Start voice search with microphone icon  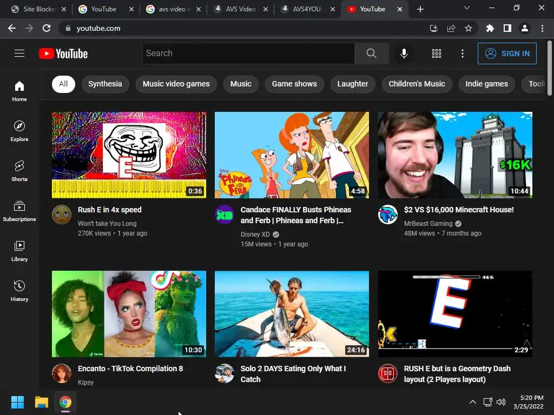(x=404, y=53)
